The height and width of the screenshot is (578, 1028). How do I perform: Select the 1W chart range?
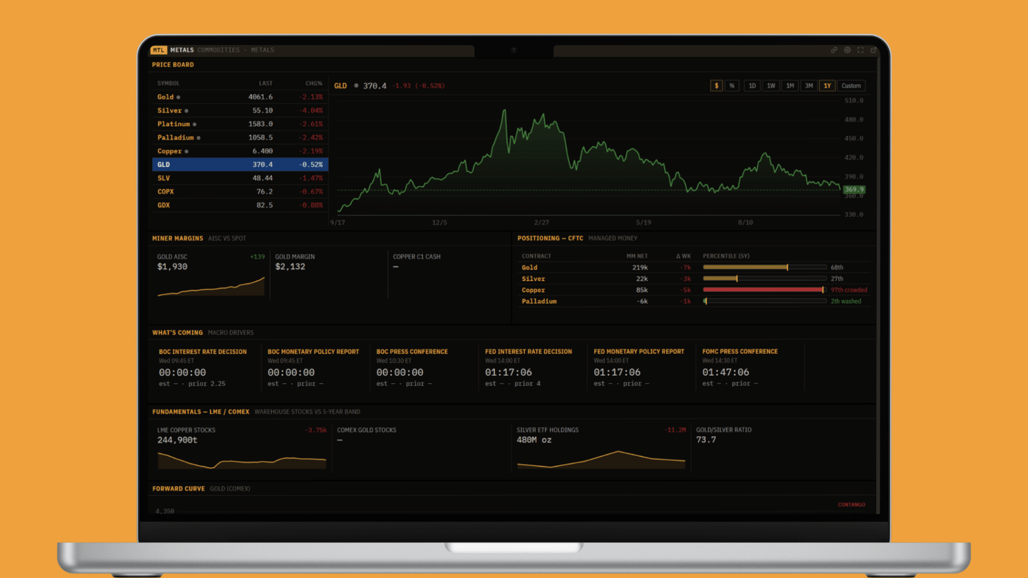tap(771, 86)
